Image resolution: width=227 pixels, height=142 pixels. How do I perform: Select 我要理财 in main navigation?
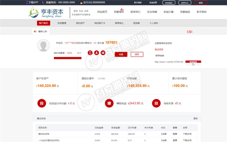(x=119, y=12)
